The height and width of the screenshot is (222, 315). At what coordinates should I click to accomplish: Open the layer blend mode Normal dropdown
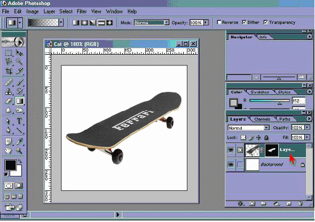[x=249, y=128]
